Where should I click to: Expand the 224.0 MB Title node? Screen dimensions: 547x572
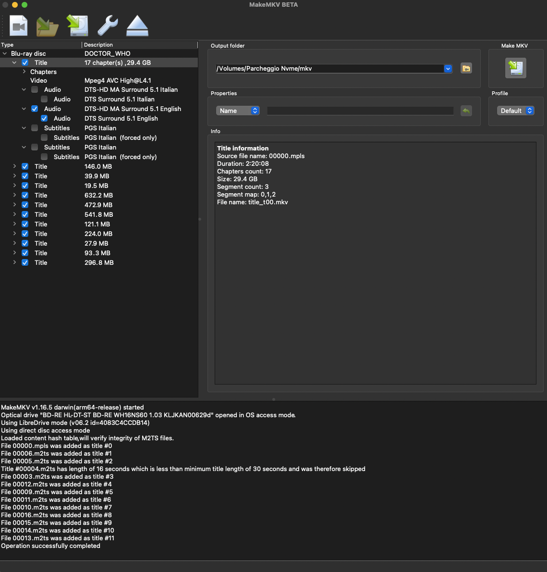coord(14,234)
